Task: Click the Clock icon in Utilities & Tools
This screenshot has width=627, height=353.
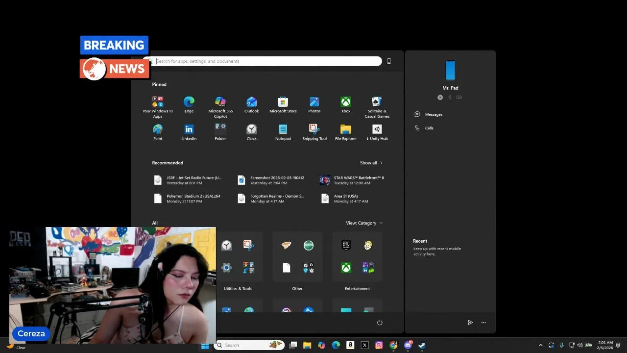Action: tap(226, 245)
